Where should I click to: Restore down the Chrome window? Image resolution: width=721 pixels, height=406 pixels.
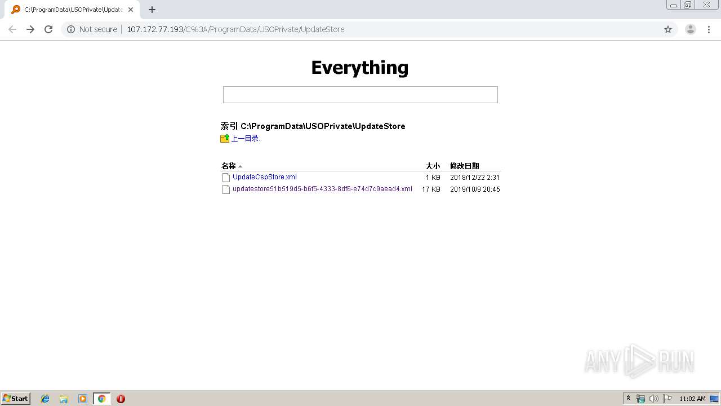point(688,5)
